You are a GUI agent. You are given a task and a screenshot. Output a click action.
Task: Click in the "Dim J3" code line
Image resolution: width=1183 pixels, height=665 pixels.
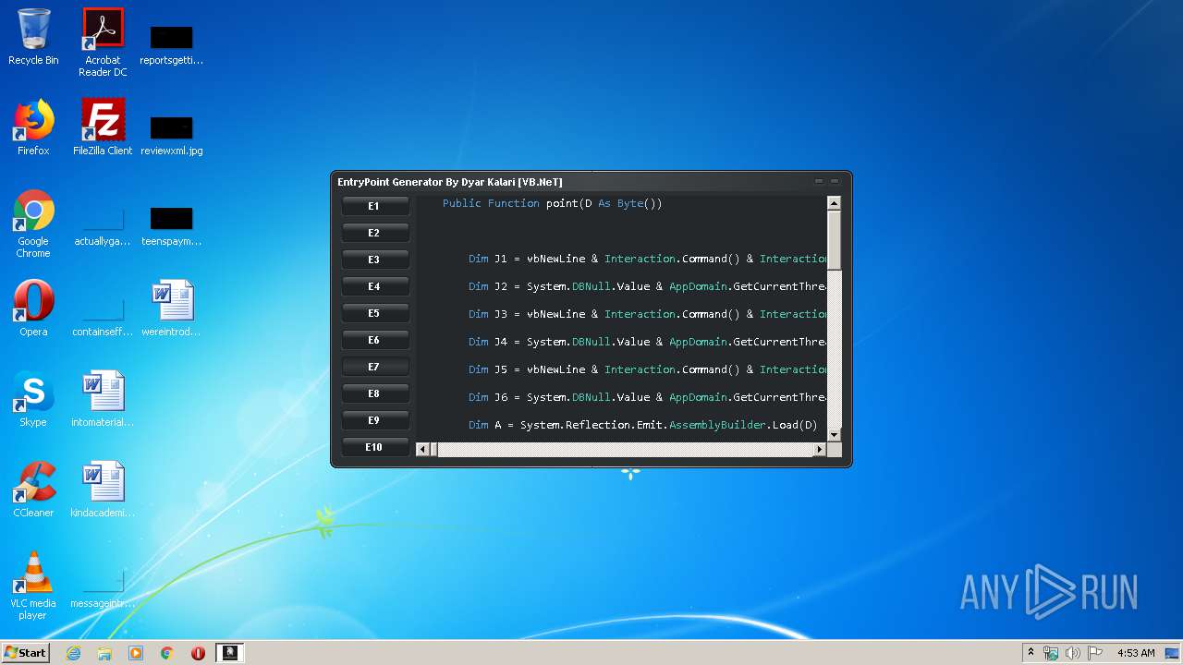coord(647,314)
